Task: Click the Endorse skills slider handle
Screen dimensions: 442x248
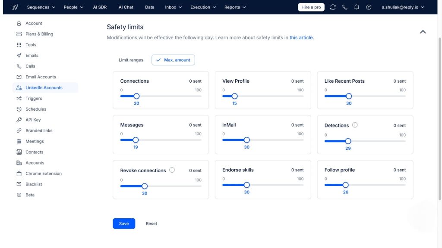Action: pos(246,185)
